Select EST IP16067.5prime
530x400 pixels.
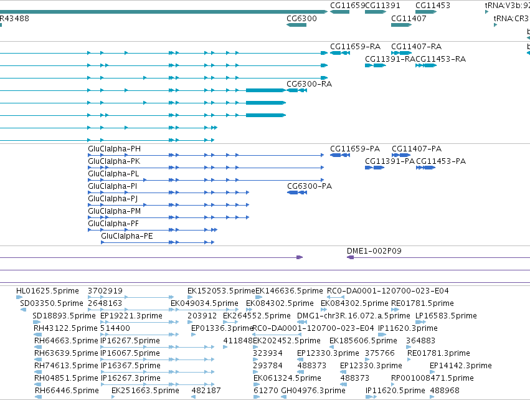tap(130, 353)
